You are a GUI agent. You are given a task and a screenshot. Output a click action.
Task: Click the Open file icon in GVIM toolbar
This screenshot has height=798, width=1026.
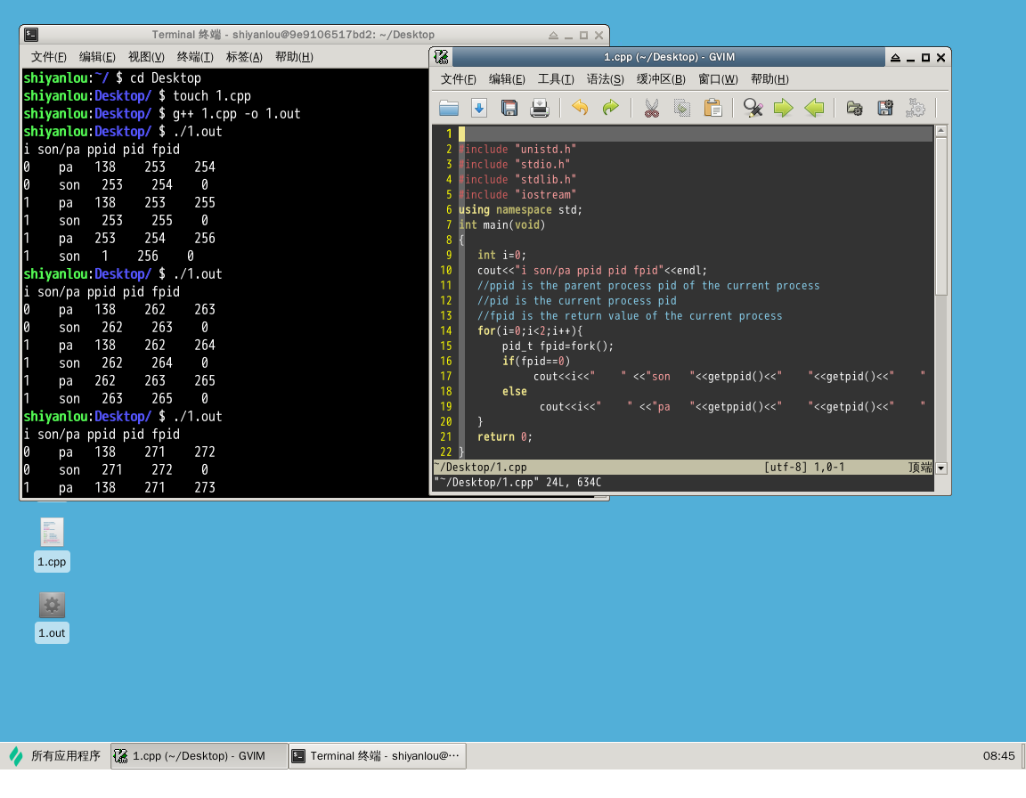pos(449,109)
